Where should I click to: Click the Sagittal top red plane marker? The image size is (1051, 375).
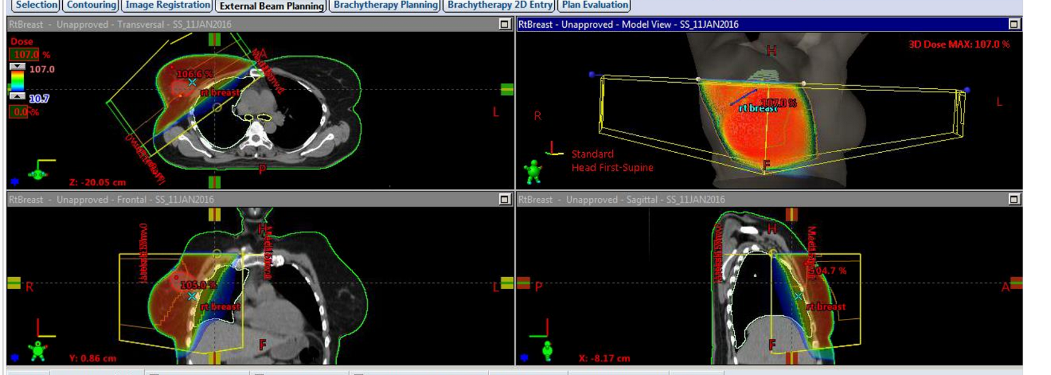pos(791,214)
